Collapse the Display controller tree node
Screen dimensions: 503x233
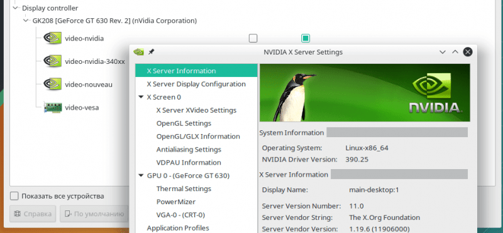15,8
